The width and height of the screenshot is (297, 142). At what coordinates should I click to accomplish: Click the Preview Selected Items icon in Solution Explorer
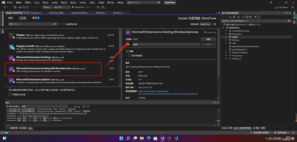pos(259,17)
